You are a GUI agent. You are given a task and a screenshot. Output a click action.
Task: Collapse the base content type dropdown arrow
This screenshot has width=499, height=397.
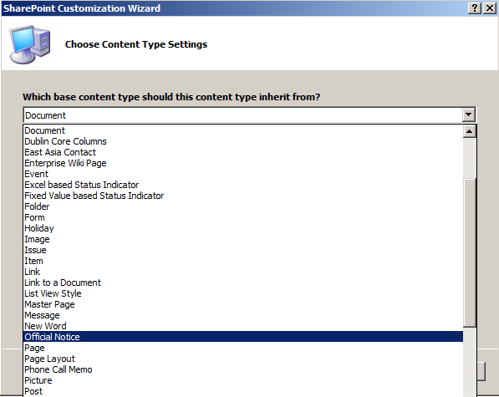pyautogui.click(x=468, y=115)
